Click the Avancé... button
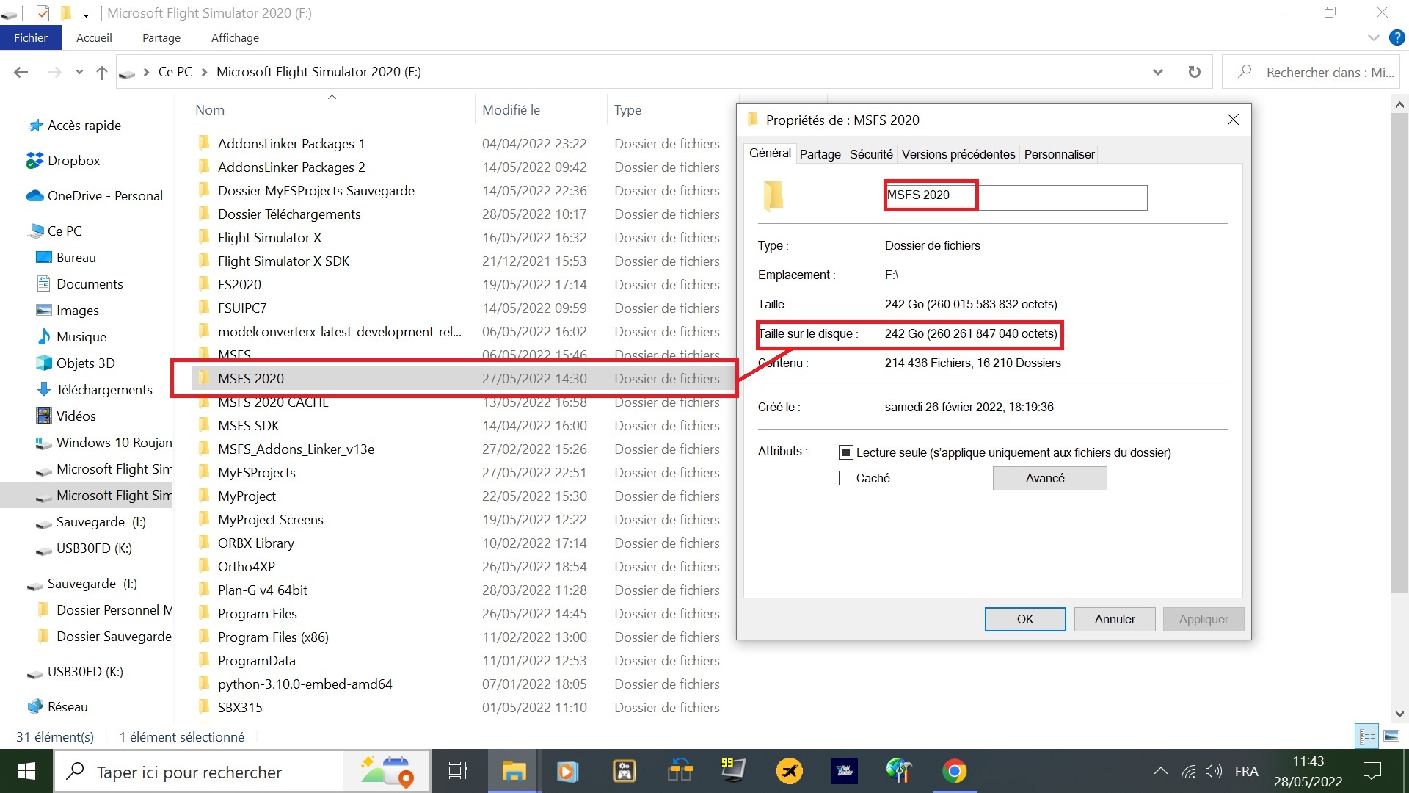 click(1049, 478)
